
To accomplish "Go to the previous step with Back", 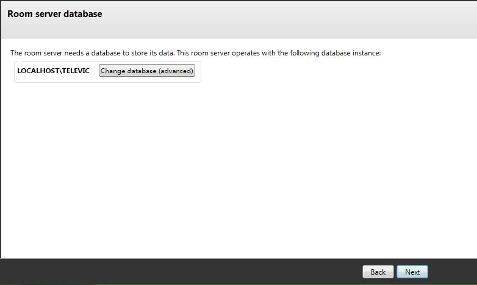I will (378, 272).
